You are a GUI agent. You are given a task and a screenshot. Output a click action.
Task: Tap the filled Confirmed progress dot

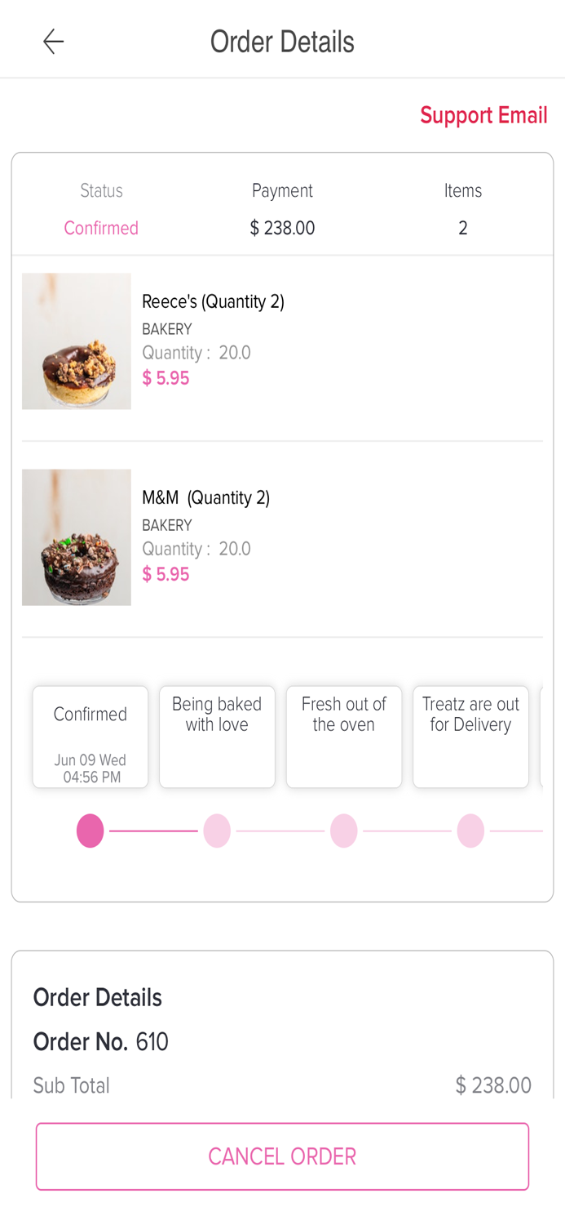90,831
